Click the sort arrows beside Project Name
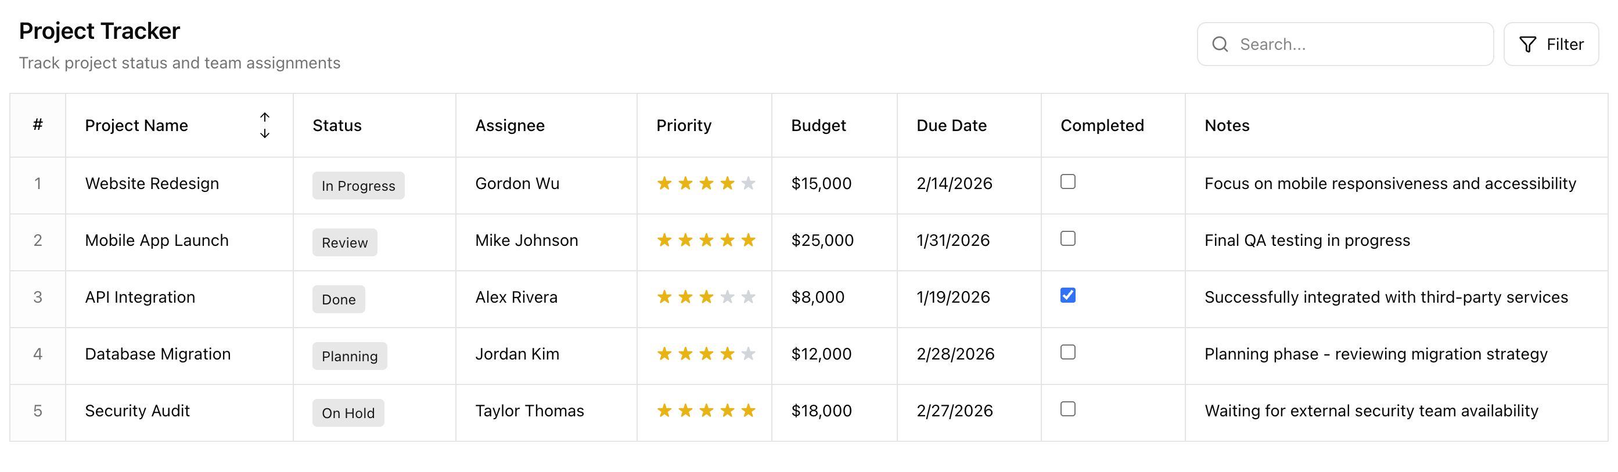 click(264, 125)
